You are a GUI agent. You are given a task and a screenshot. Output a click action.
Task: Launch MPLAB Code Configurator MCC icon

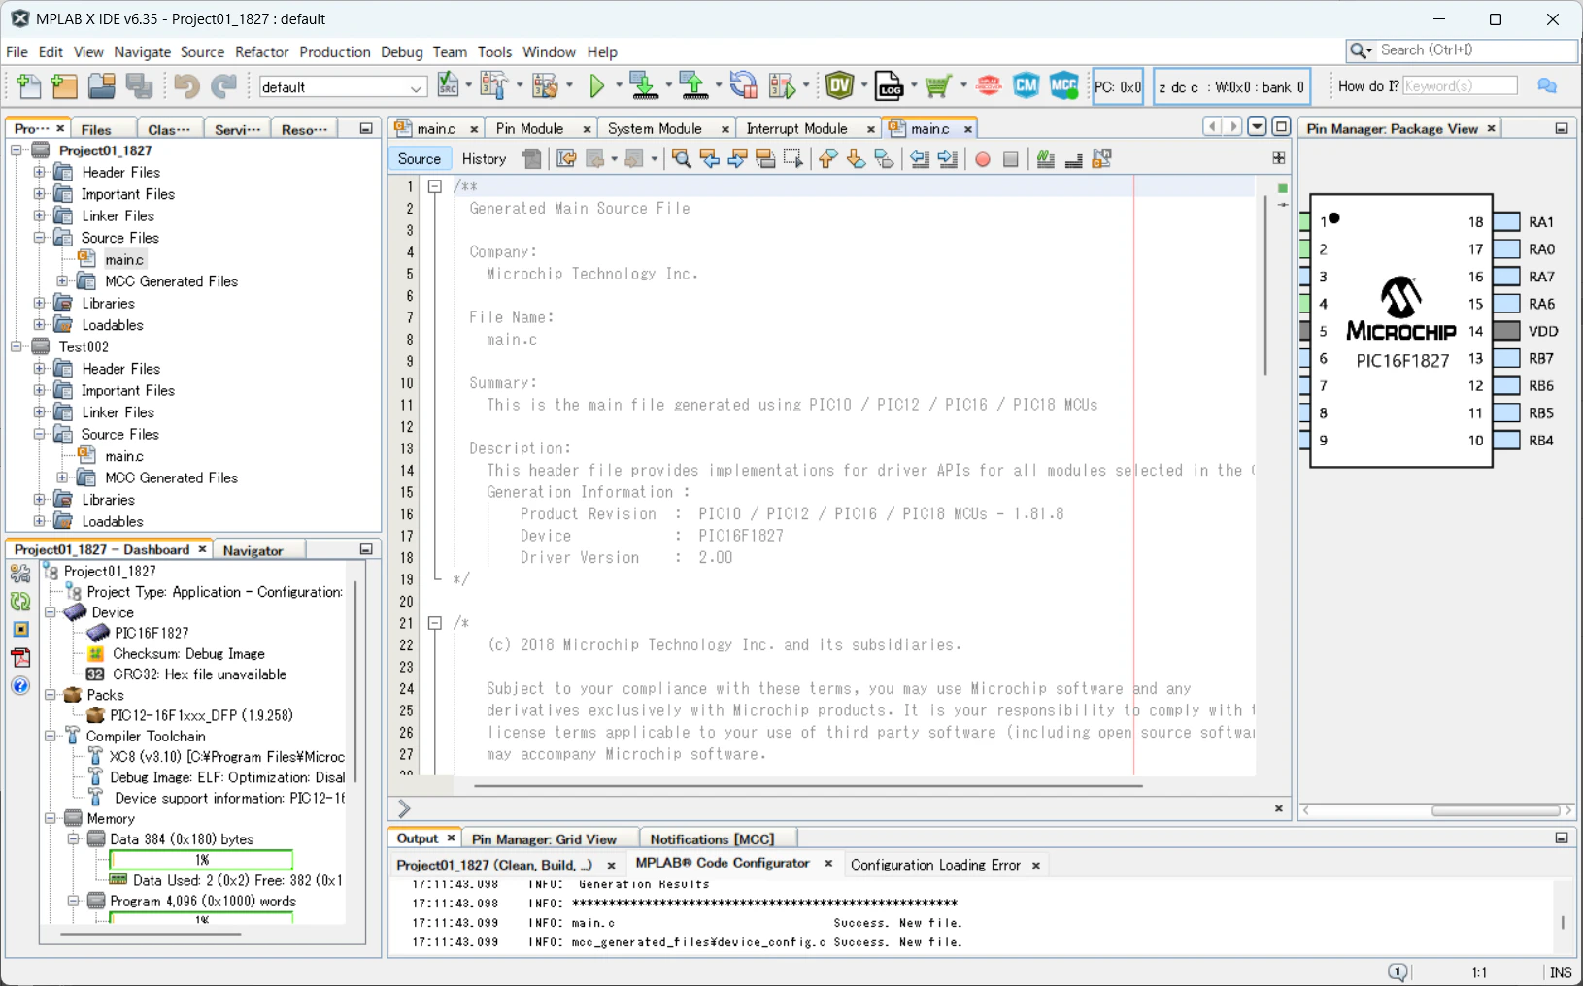(x=1064, y=86)
